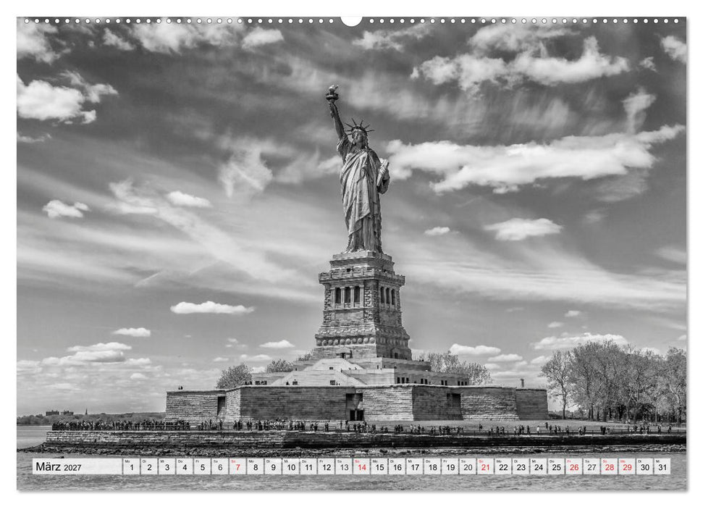Click the red Sunday date 7
Viewport: 703px width, 507px height.
tap(237, 466)
